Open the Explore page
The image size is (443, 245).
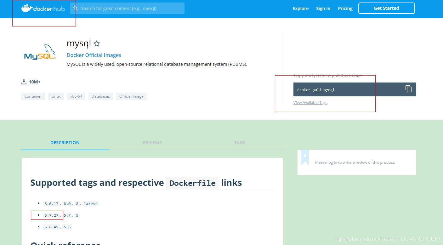(300, 9)
